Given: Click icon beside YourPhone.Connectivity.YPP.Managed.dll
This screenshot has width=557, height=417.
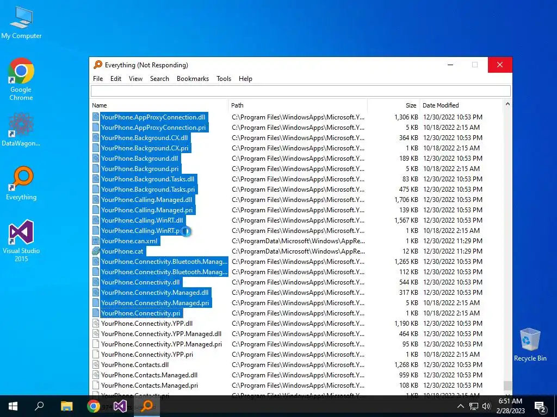Looking at the screenshot, I should tap(96, 334).
